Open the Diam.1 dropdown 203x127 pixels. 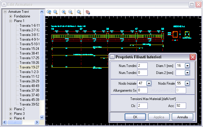coord(187,66)
